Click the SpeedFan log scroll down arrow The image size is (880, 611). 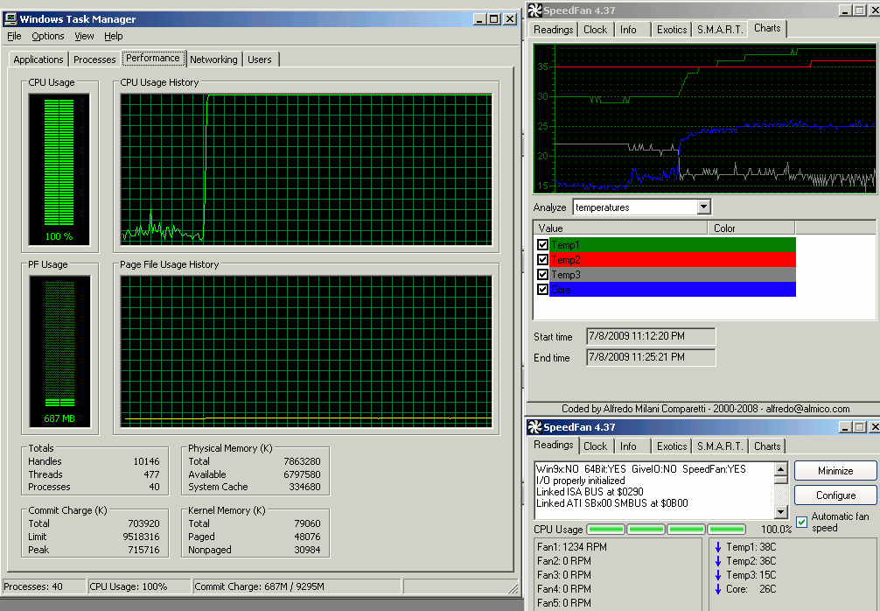(x=780, y=511)
